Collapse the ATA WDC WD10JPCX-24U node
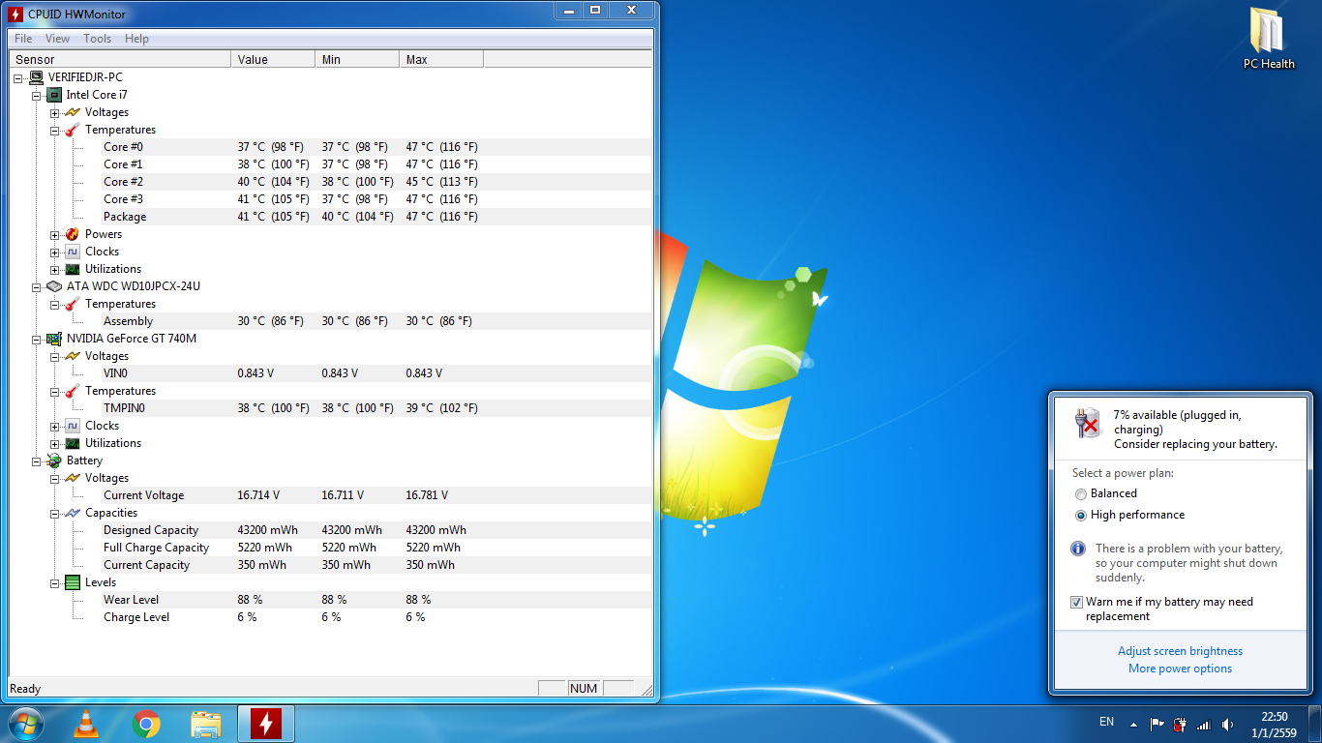The height and width of the screenshot is (743, 1322). [37, 286]
